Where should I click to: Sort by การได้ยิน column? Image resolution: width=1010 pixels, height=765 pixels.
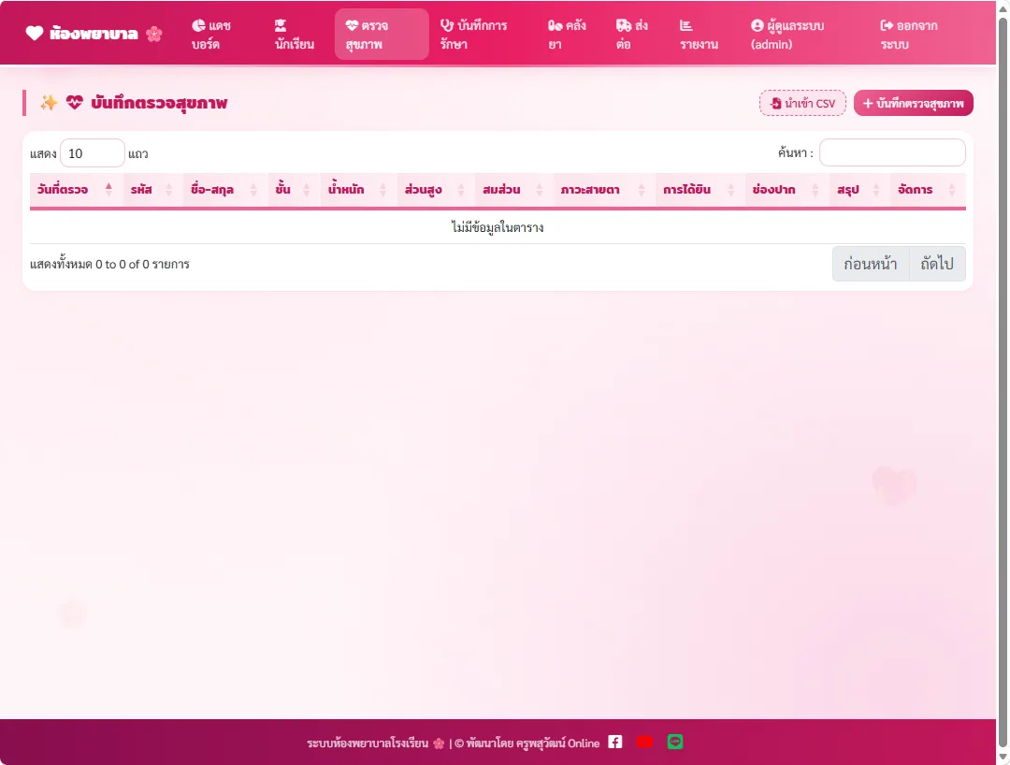tap(700, 190)
